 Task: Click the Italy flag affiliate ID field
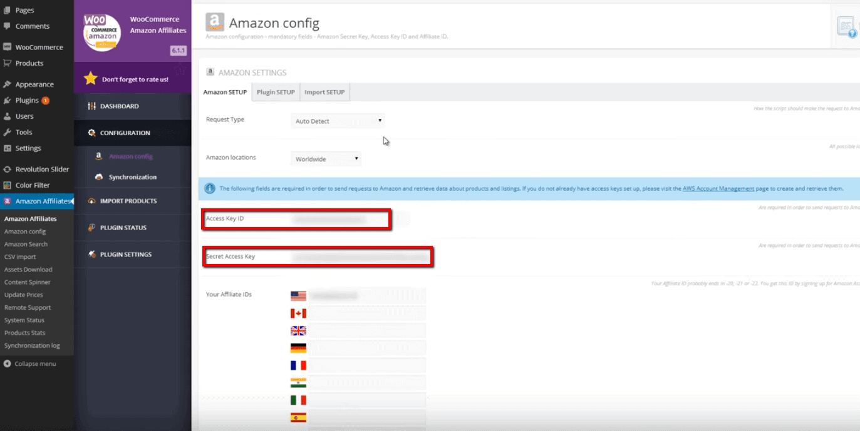[x=367, y=400]
